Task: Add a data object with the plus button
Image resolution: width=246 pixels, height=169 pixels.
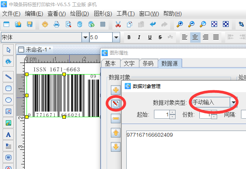Action: [x=116, y=90]
